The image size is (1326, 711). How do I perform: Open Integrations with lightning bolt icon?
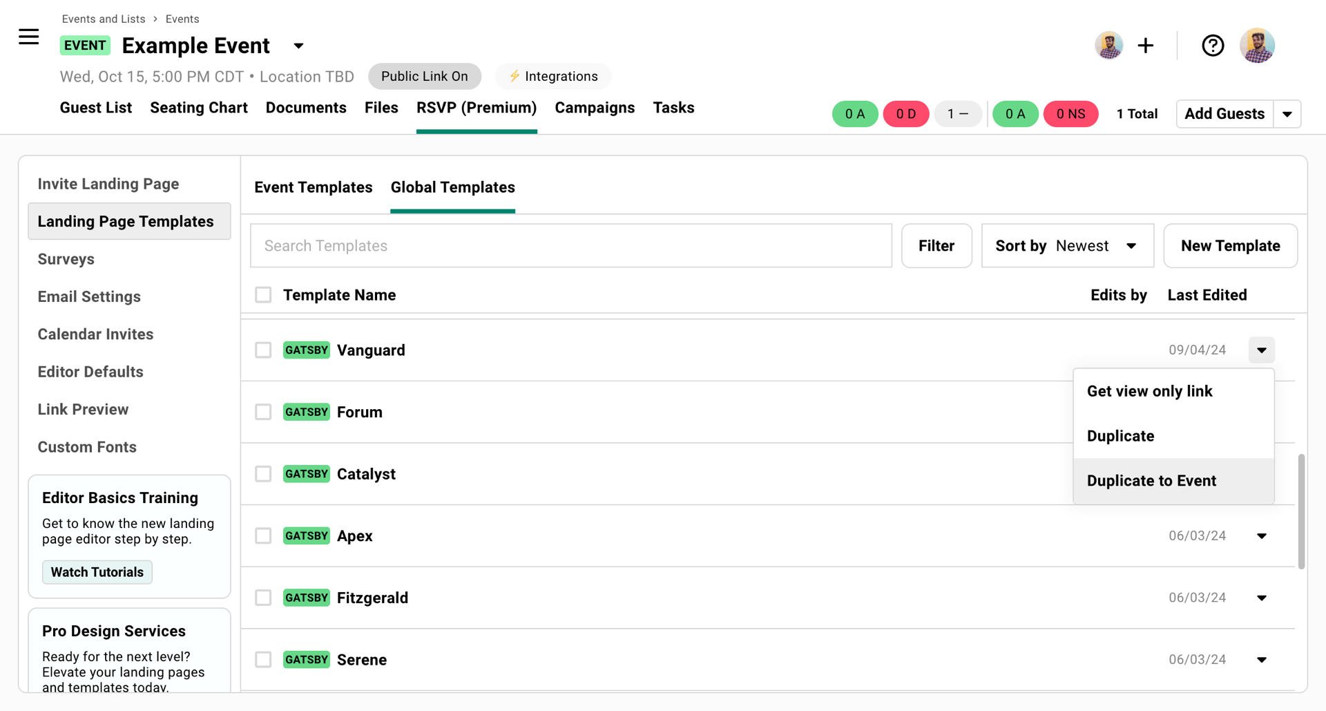coord(553,76)
